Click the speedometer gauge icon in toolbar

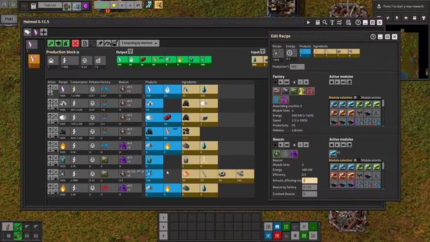pos(107,43)
